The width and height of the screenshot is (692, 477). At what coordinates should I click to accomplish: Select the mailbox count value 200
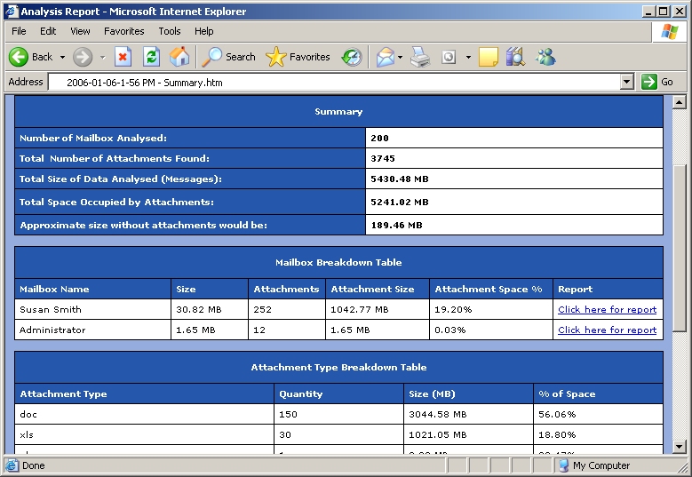(x=379, y=138)
